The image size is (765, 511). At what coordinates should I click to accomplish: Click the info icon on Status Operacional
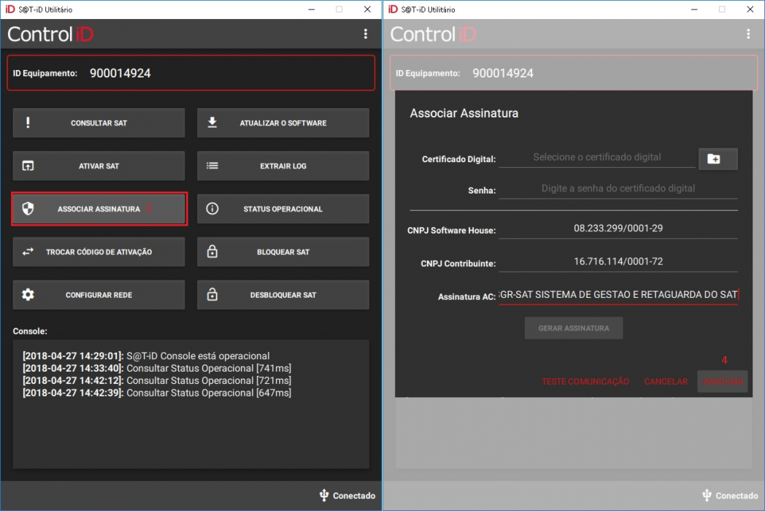click(212, 209)
